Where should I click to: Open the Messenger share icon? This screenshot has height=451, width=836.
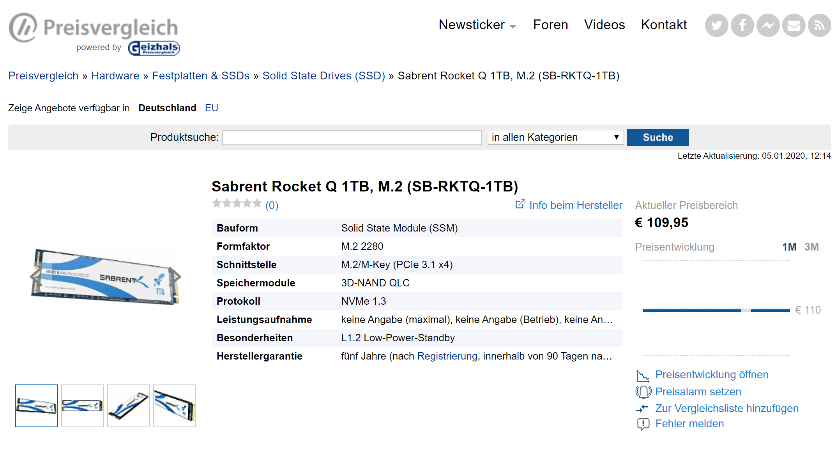pos(768,26)
